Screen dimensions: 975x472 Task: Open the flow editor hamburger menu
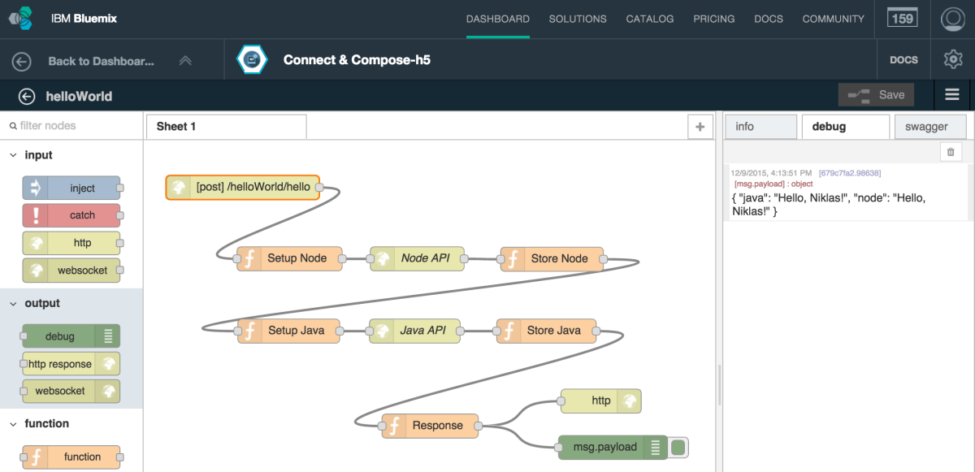tap(952, 94)
